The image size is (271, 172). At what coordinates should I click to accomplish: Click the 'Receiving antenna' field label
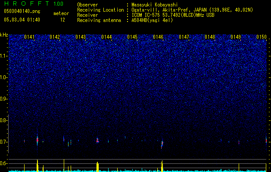coord(99,20)
